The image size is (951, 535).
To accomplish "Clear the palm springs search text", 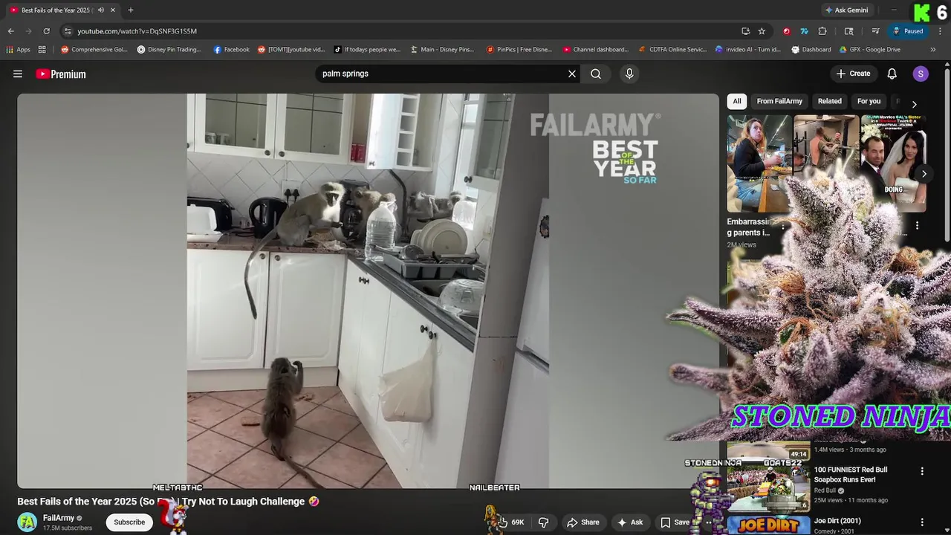I will [x=572, y=74].
